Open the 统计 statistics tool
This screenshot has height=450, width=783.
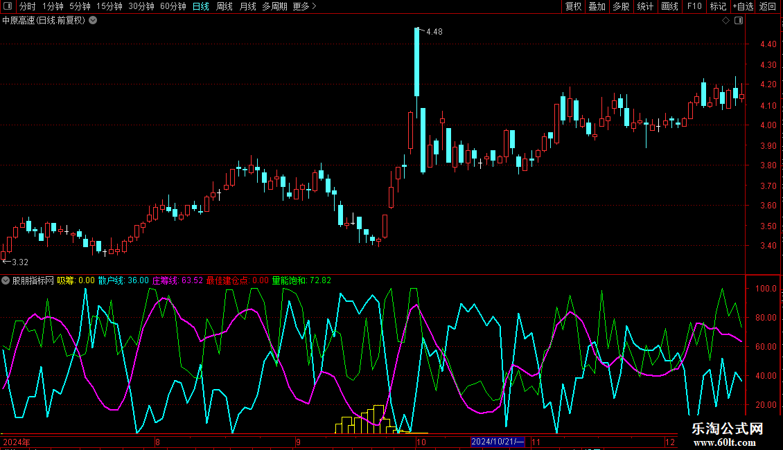[645, 6]
